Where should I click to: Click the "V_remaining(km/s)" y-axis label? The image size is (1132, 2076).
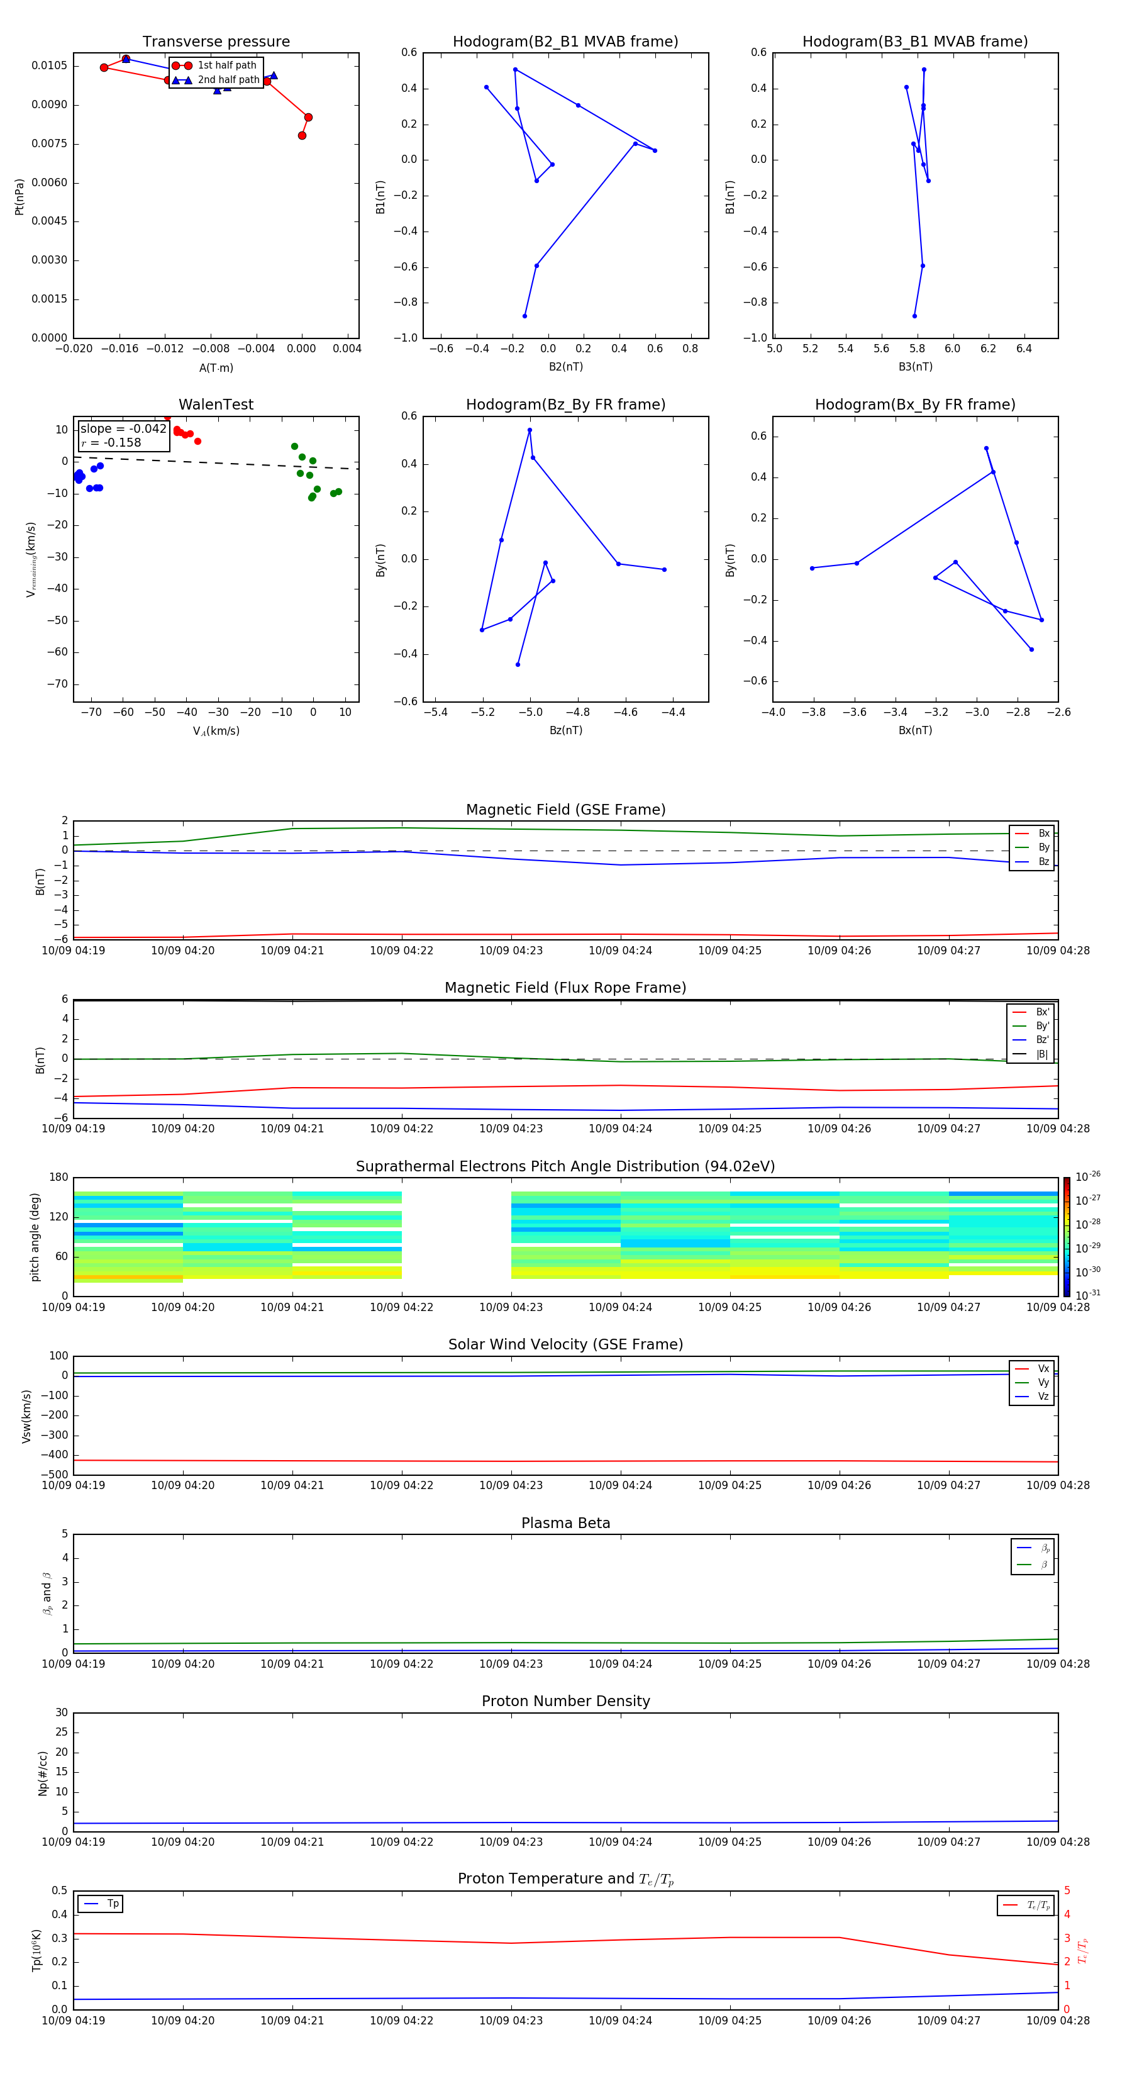click(31, 559)
